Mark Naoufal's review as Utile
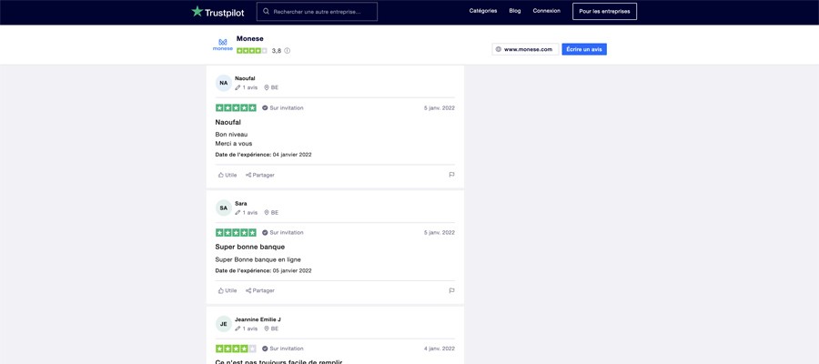 (227, 175)
